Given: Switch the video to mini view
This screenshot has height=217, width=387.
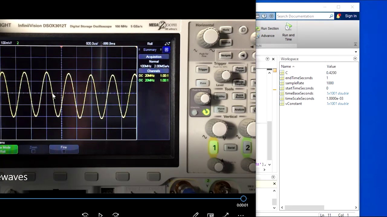Looking at the screenshot, I should click(x=210, y=215).
